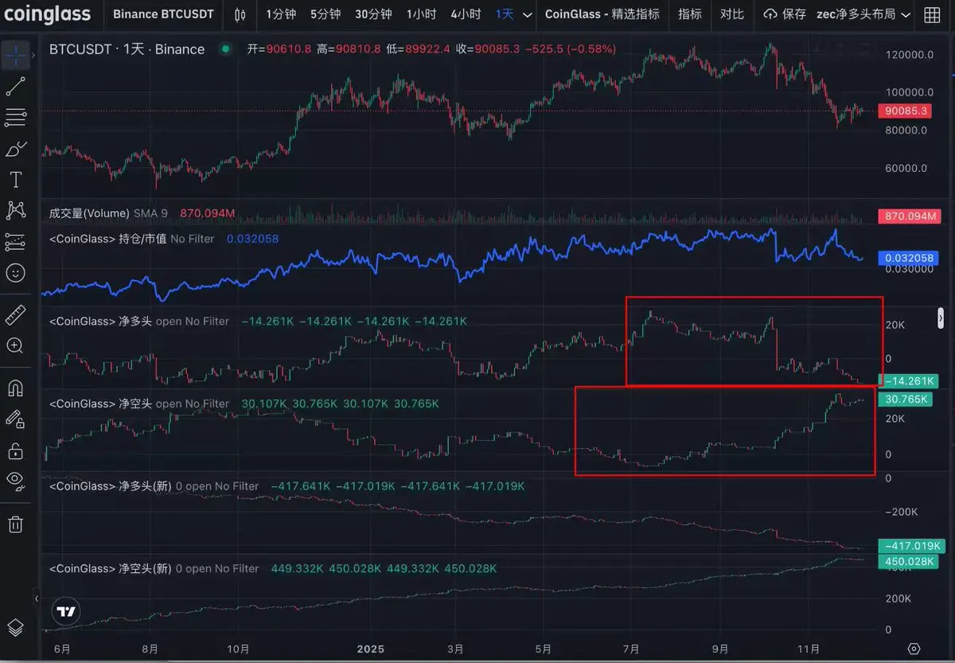Toggle lock all drawing tools

tap(15, 450)
